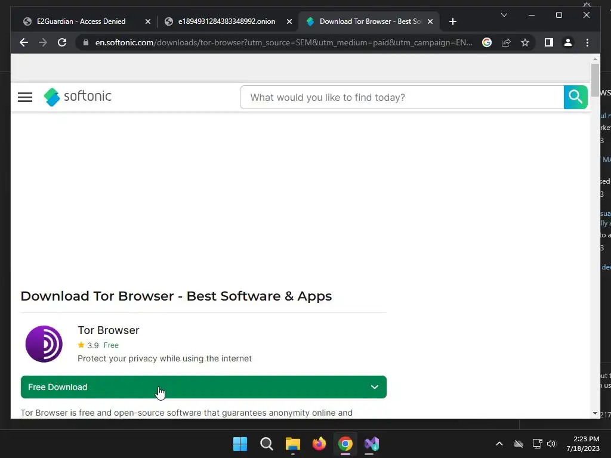Show hidden system tray icons

(x=499, y=444)
